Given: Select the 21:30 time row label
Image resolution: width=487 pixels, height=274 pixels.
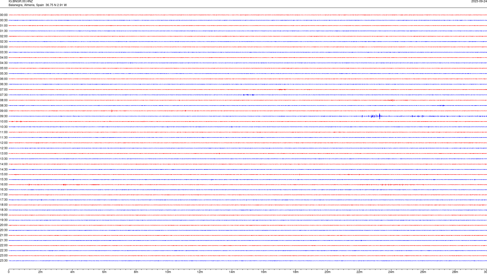Looking at the screenshot, I should click(4, 240).
